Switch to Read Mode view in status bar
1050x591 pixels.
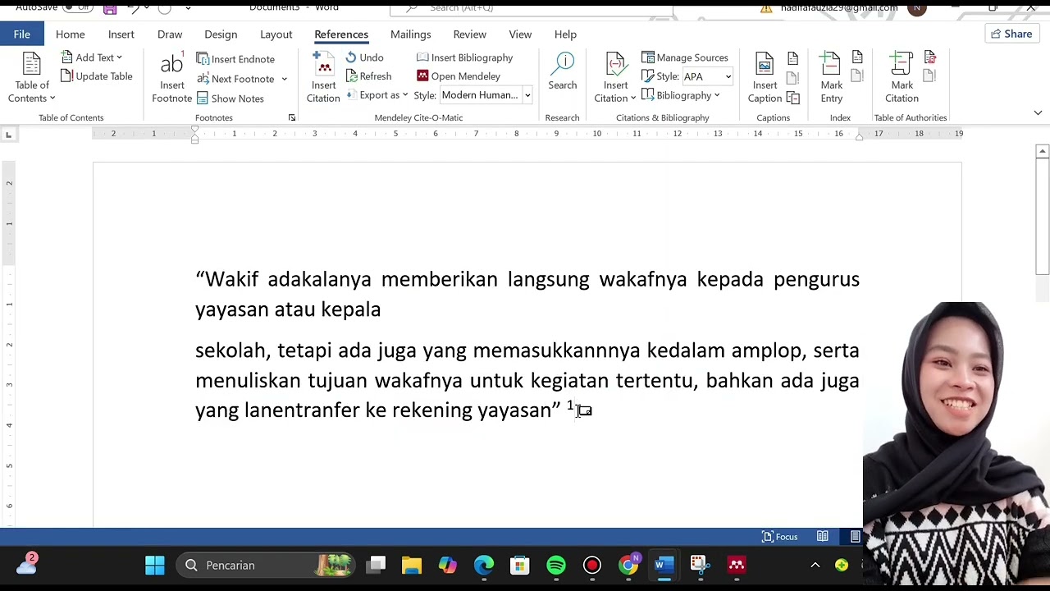click(822, 537)
